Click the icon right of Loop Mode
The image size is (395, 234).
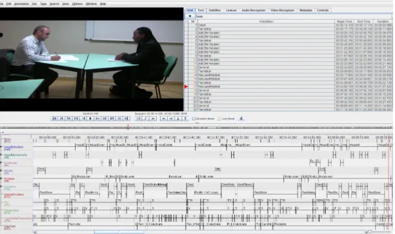tap(241, 119)
